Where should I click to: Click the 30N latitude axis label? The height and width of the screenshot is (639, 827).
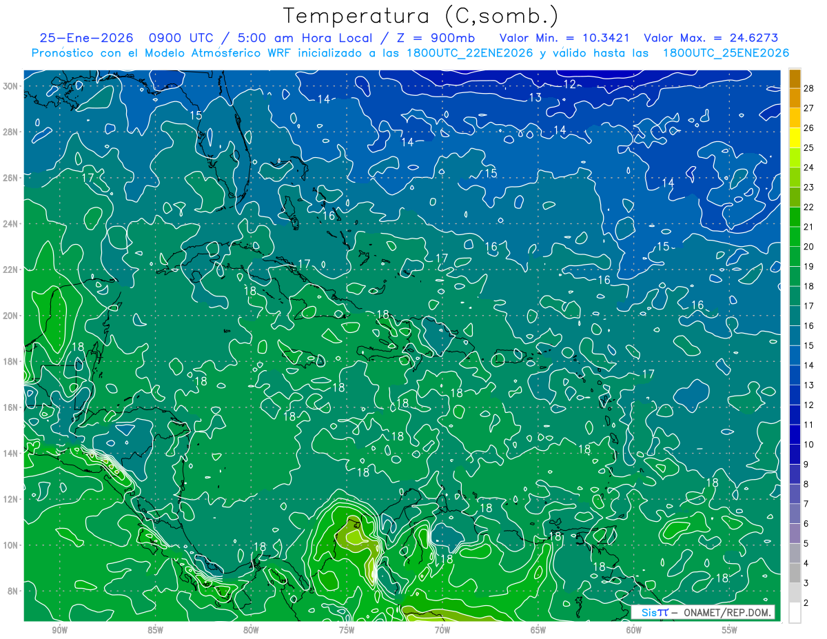click(x=11, y=86)
